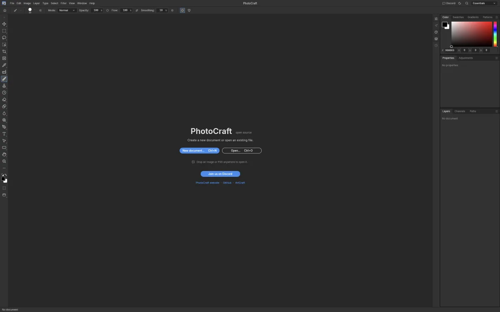Open the three-dots more tools menu
The image size is (500, 312).
(4, 168)
